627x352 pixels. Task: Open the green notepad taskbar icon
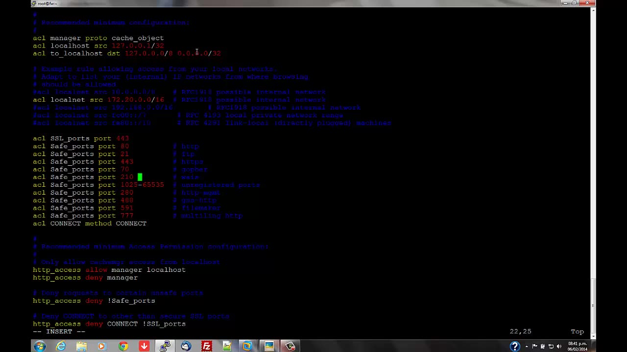[227, 346]
